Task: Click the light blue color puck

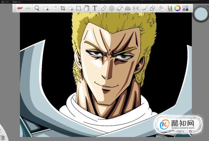Action: (200, 14)
